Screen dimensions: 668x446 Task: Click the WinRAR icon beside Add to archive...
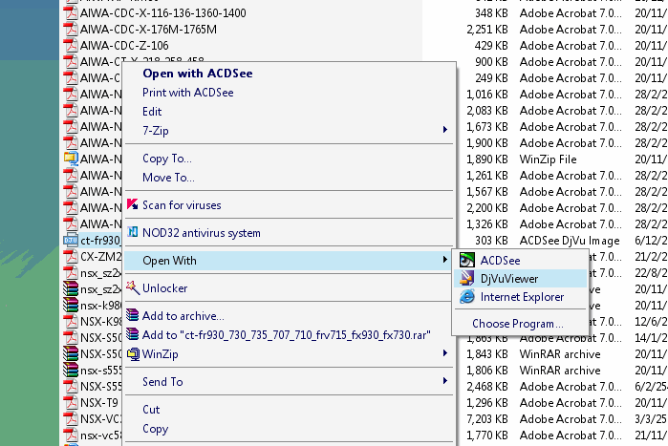pos(133,315)
